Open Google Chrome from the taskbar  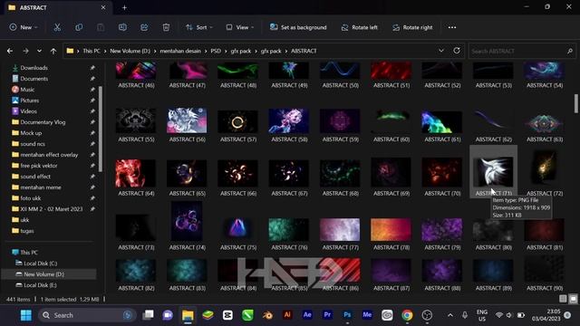click(x=407, y=315)
